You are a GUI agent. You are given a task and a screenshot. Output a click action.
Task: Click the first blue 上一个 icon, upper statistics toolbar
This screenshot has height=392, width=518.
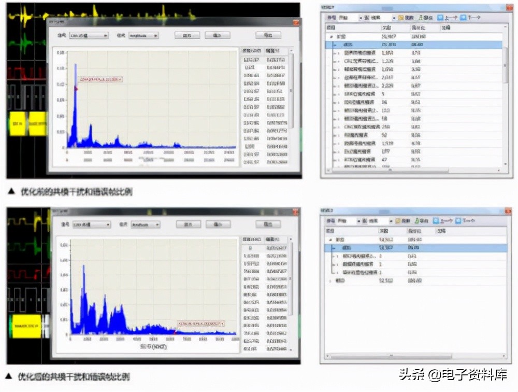[x=440, y=17]
